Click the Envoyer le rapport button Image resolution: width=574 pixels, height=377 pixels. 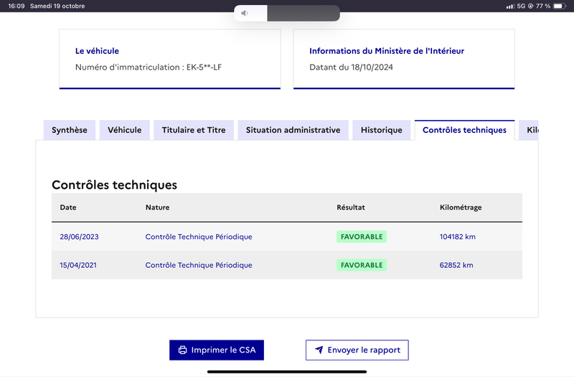click(357, 350)
